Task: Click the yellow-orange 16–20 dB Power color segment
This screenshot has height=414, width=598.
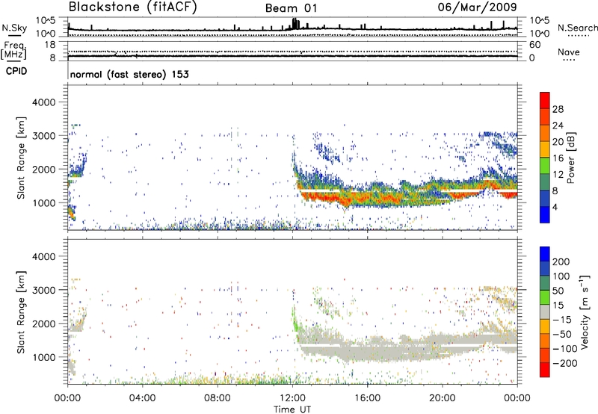Action: tap(545, 149)
